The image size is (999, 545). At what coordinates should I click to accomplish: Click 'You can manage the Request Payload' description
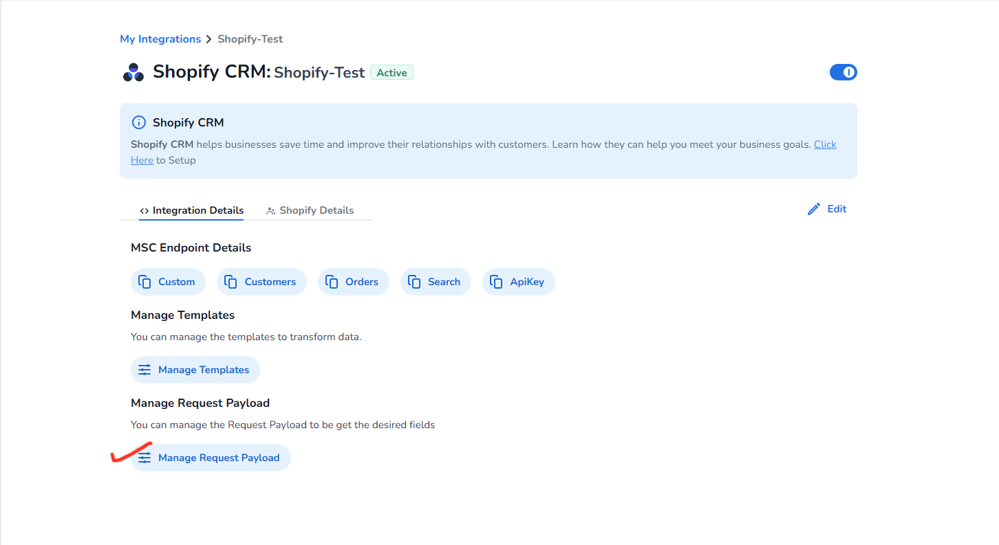(283, 425)
